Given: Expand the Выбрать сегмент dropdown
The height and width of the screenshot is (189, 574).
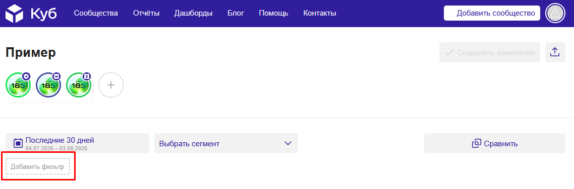Looking at the screenshot, I should (x=226, y=143).
